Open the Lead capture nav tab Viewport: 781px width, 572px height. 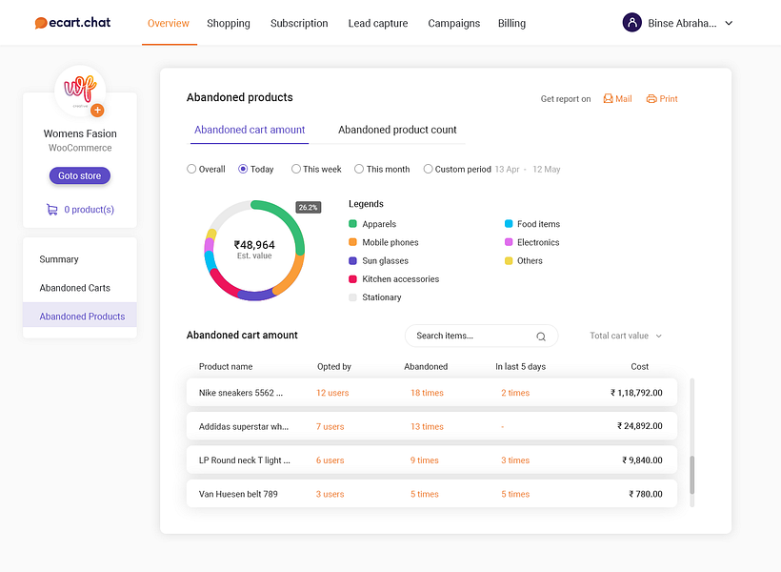point(378,23)
